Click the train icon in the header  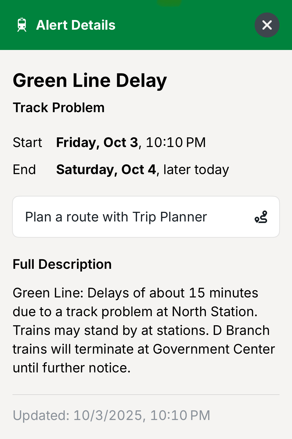(x=22, y=25)
